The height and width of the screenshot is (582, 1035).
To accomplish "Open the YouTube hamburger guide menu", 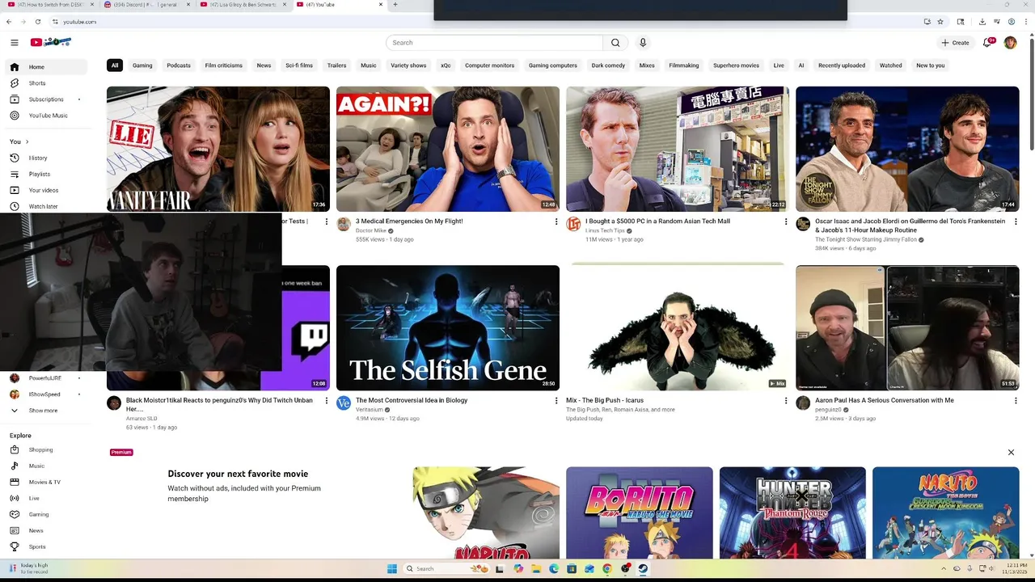I will click(14, 43).
